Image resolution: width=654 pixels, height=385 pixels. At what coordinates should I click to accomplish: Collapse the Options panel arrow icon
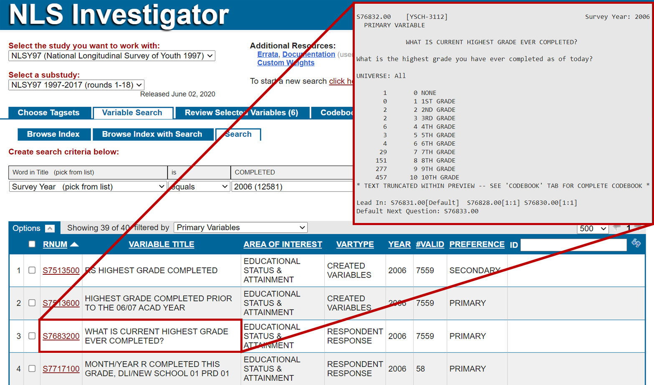point(50,228)
